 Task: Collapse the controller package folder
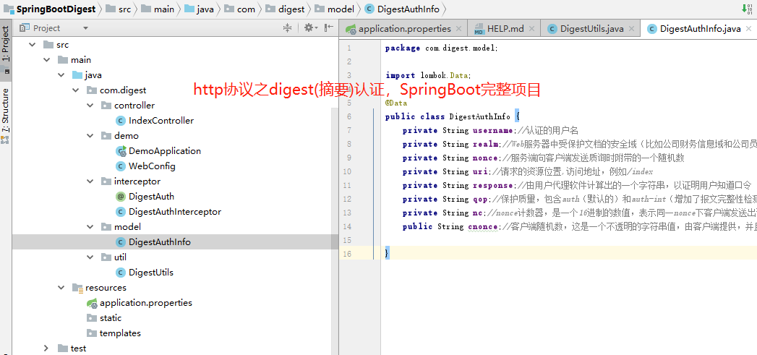(x=89, y=105)
